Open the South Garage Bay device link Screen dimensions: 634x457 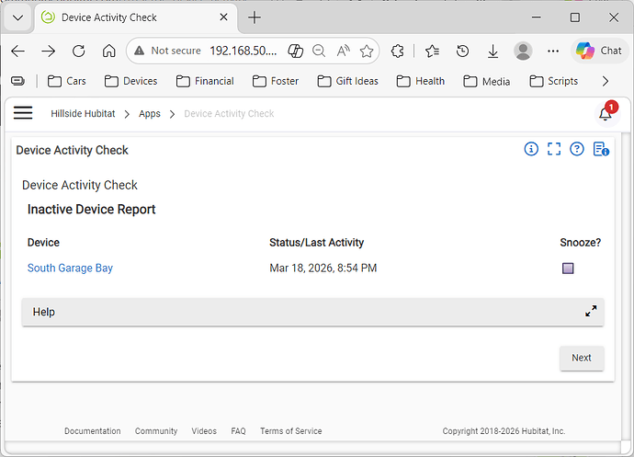coord(70,268)
